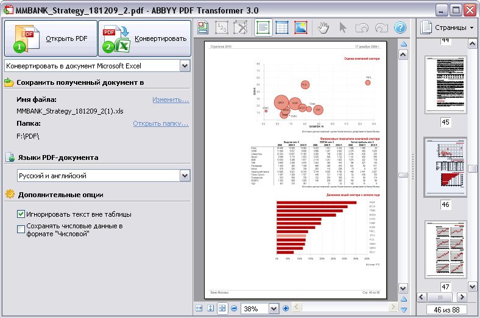The image size is (480, 318).
Task: Select the hand pan tool
Action: 323,27
